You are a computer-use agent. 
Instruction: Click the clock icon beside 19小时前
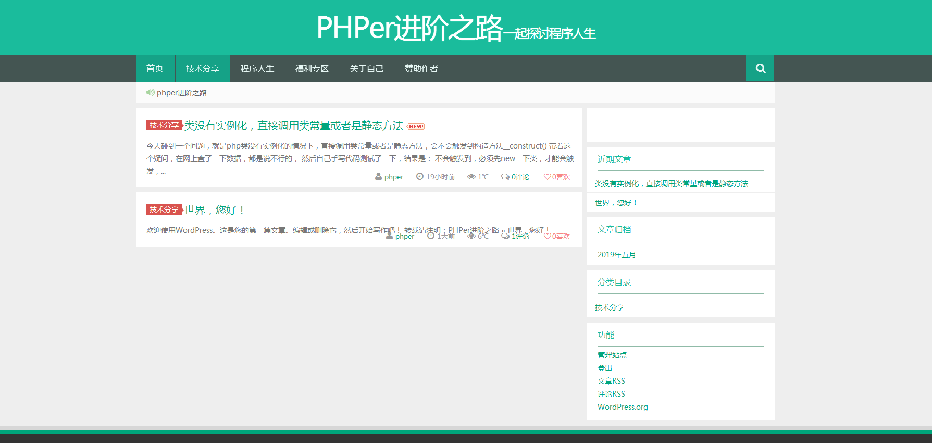tap(419, 177)
